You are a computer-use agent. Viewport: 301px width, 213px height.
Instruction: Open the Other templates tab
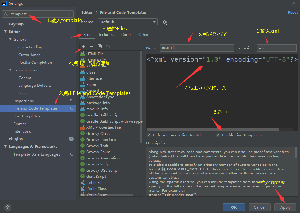click(x=143, y=34)
